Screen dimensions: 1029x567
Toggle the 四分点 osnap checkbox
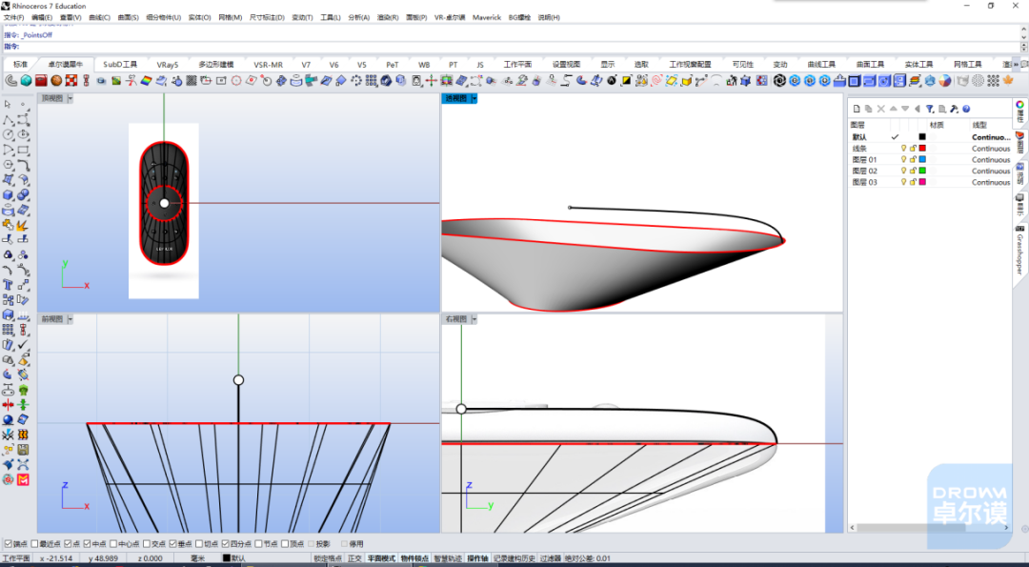click(225, 544)
